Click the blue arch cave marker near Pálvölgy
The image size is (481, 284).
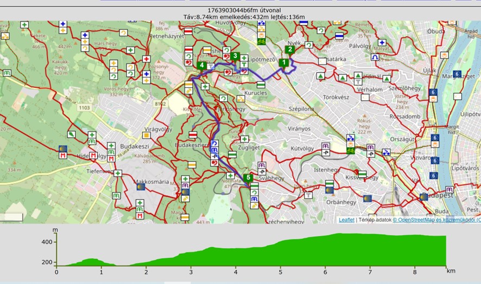click(x=375, y=57)
